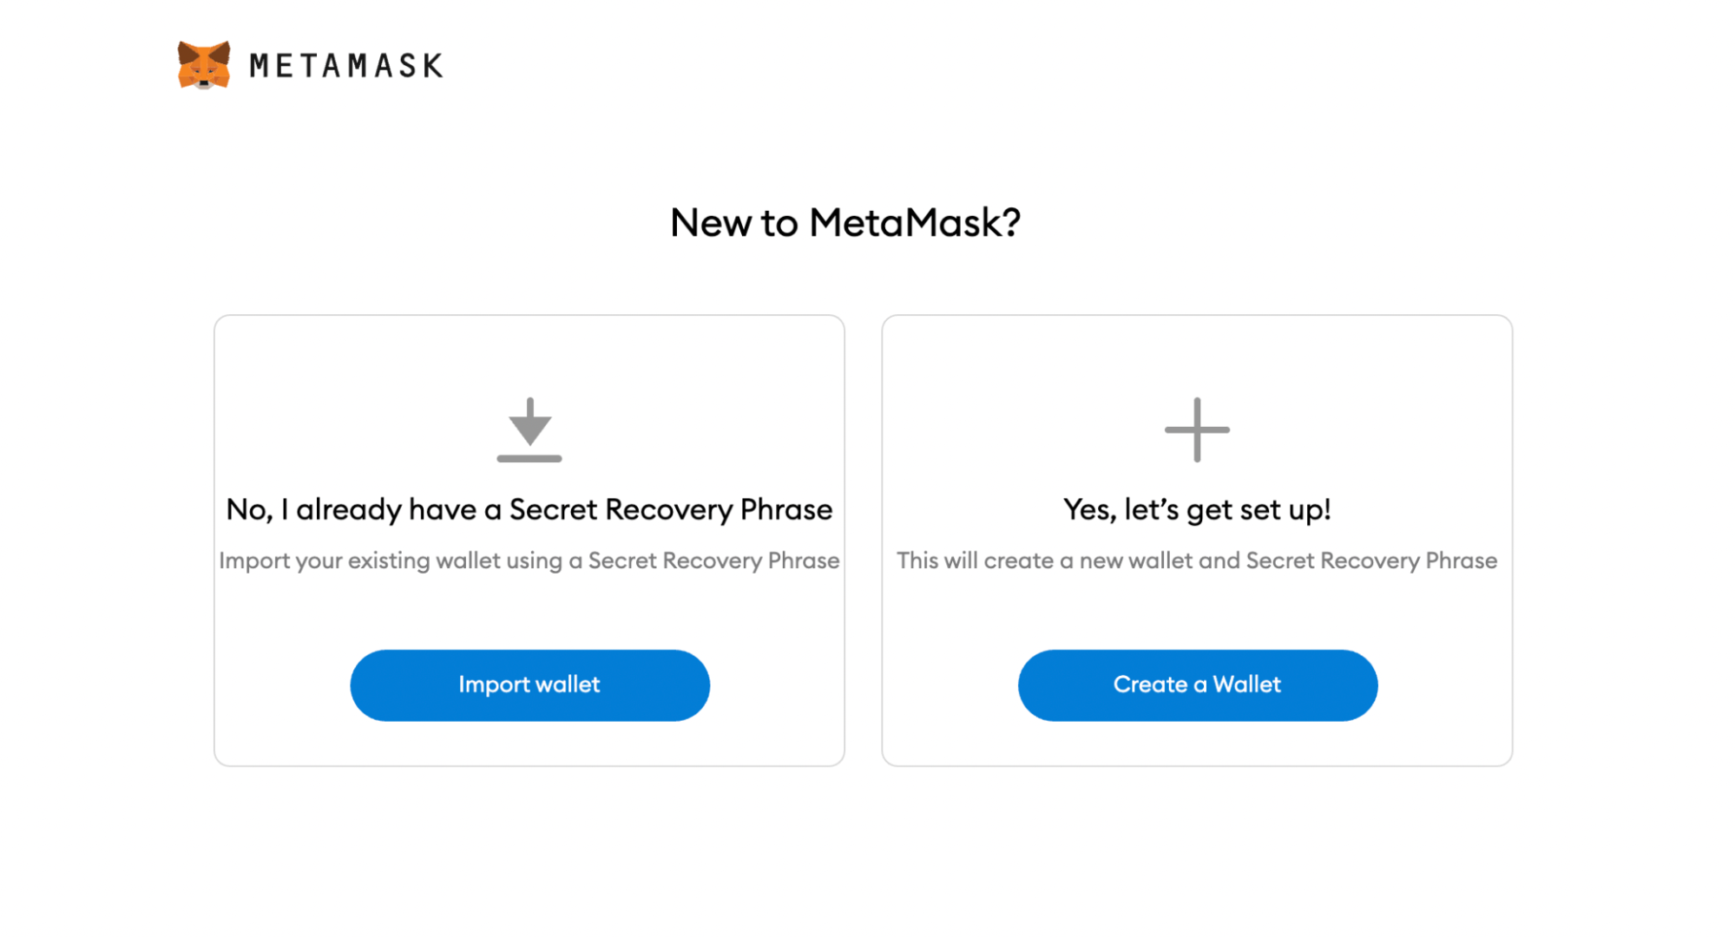Select the METAMASK wordmark text logo
The height and width of the screenshot is (937, 1735).
pos(345,64)
